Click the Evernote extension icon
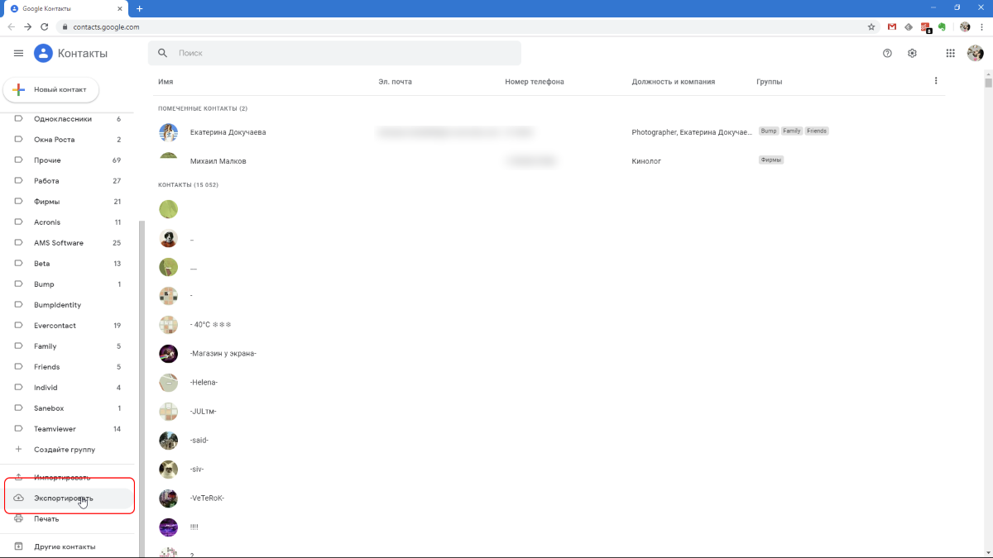 (942, 26)
